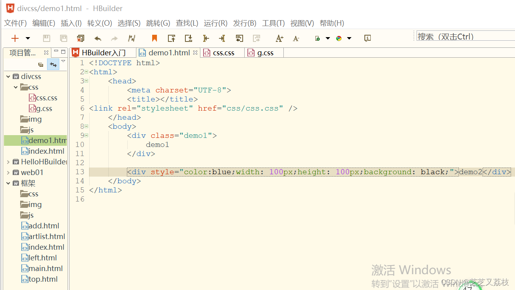Collapse the divcss project node
515x290 pixels.
8,77
